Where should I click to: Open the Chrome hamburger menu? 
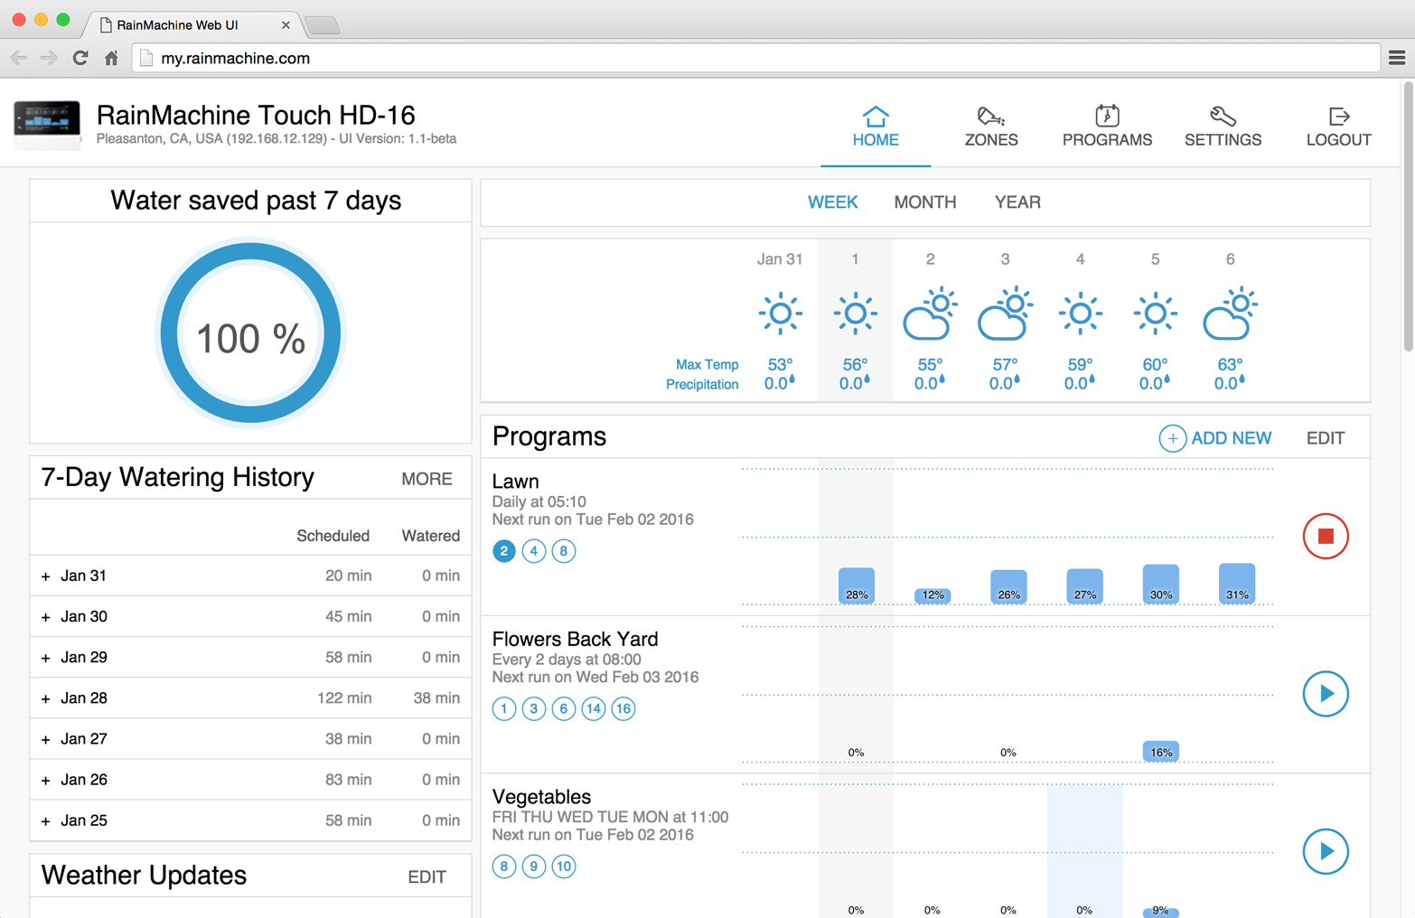click(1397, 58)
